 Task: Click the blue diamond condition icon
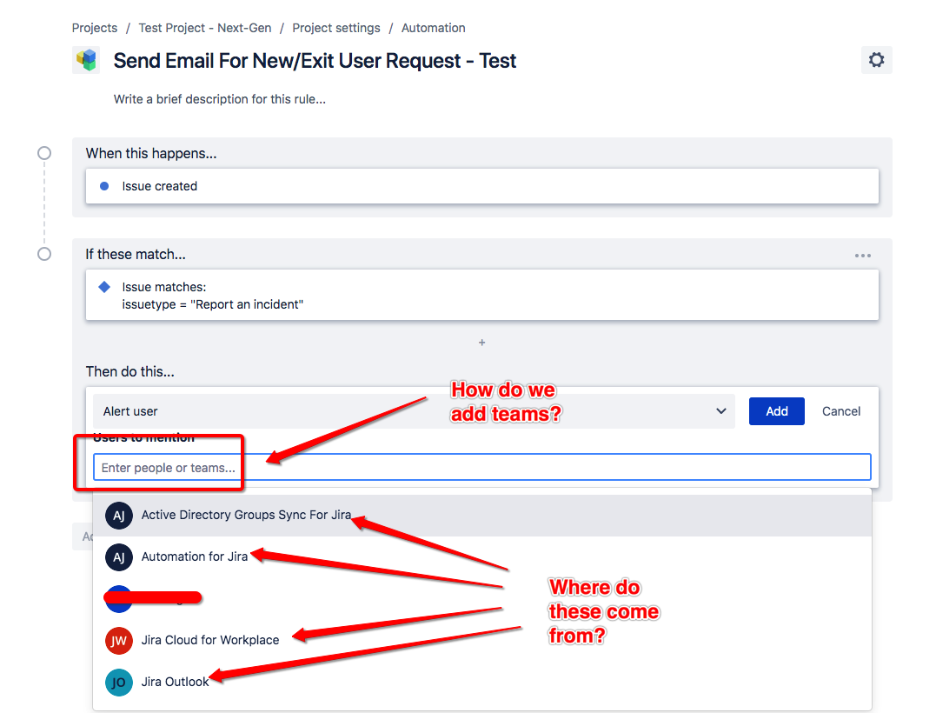[104, 287]
